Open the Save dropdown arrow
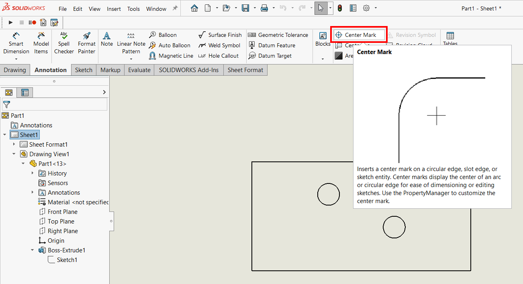Screen dimensions: 523x284 click(x=254, y=8)
